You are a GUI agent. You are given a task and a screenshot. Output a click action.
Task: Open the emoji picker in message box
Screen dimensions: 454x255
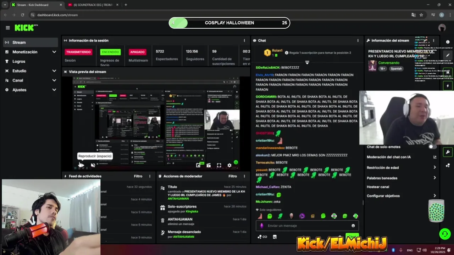coord(353,226)
